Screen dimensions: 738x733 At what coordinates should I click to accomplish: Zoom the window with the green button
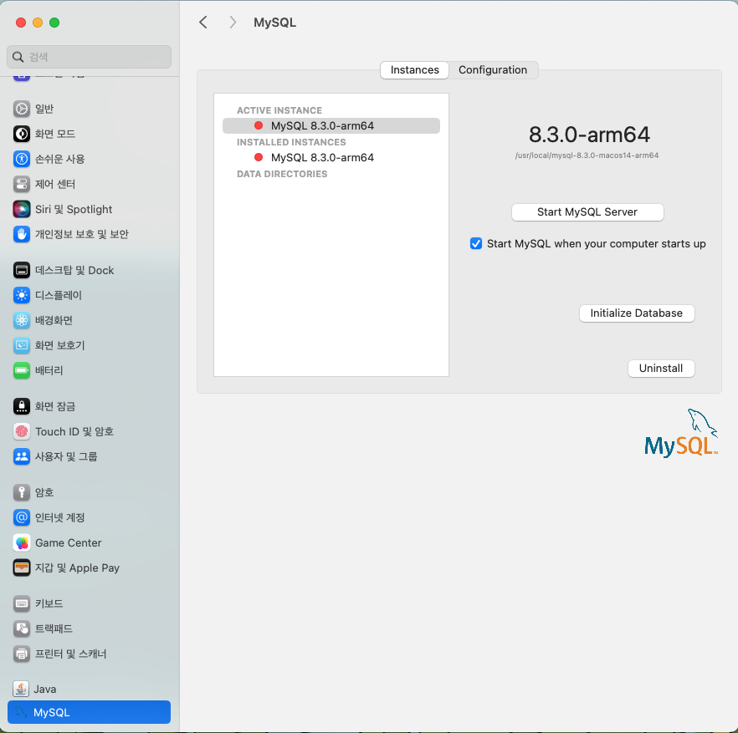coord(54,23)
